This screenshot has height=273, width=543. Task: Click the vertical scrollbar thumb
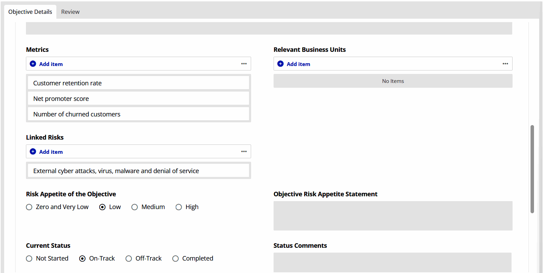532,169
